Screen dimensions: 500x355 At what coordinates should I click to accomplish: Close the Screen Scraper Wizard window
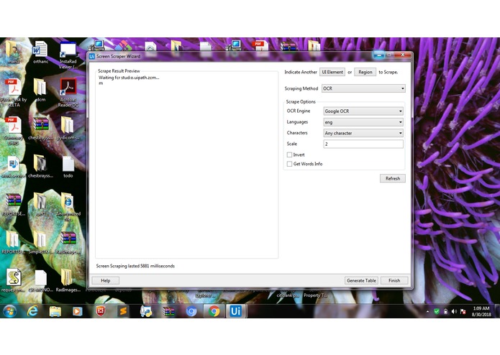403,55
